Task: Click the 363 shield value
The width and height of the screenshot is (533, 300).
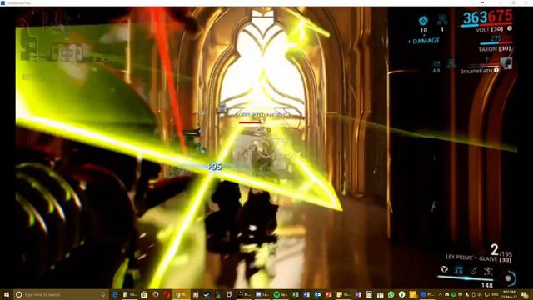Action: click(x=476, y=17)
